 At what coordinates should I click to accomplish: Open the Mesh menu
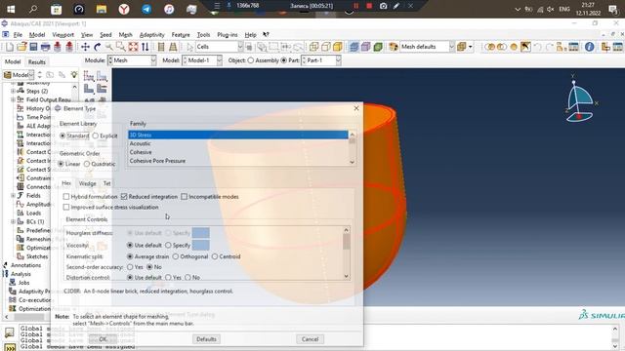click(125, 35)
